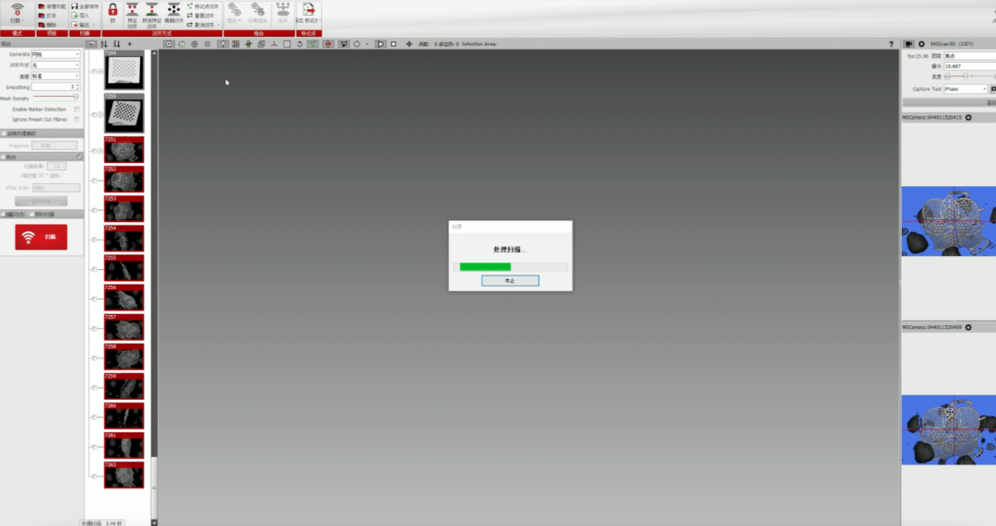
Task: Enable Marker Detection checkbox
Action: coord(77,109)
